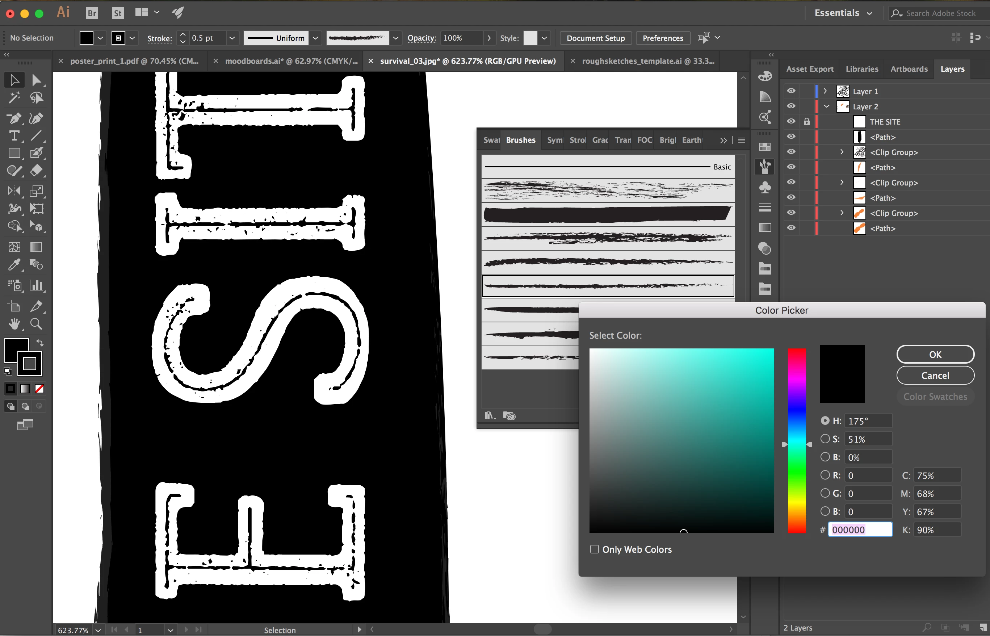Open Document Setup

[595, 38]
